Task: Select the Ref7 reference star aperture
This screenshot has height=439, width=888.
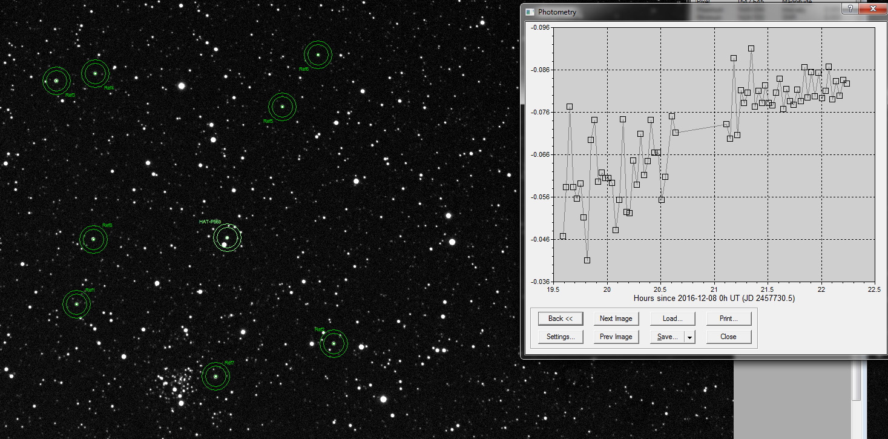Action: (x=215, y=377)
